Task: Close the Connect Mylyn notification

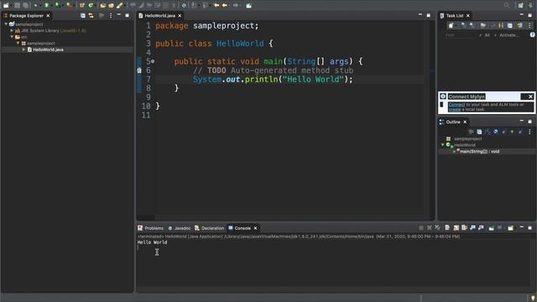Action: click(x=530, y=96)
